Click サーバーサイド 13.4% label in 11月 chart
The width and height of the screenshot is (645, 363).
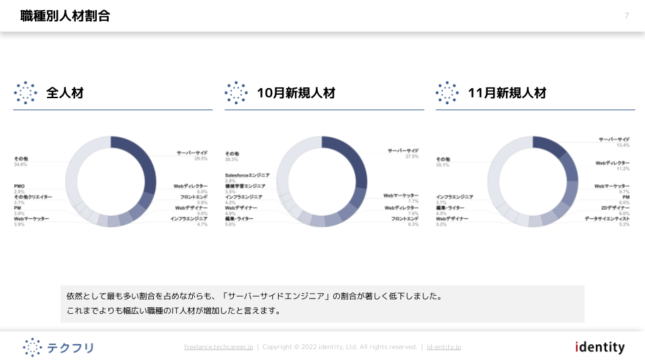tap(614, 142)
